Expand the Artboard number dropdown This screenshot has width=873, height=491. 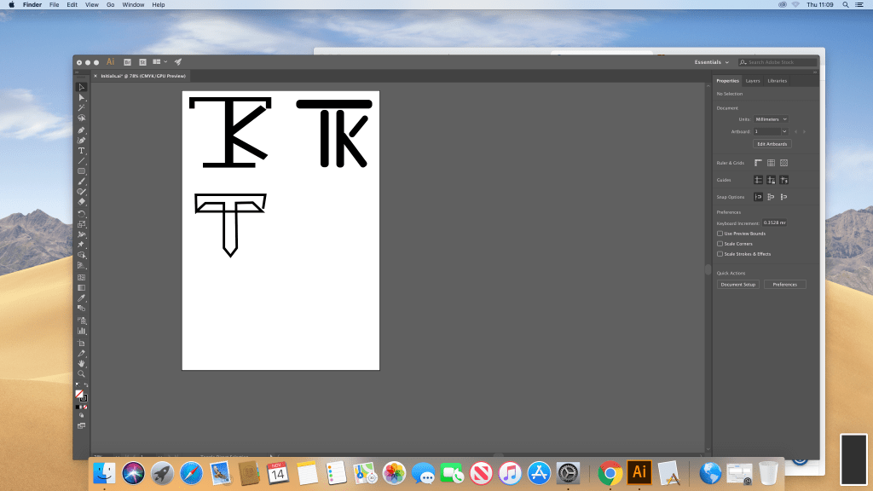pyautogui.click(x=772, y=131)
